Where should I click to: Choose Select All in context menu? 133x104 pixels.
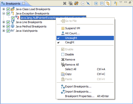(85, 69)
